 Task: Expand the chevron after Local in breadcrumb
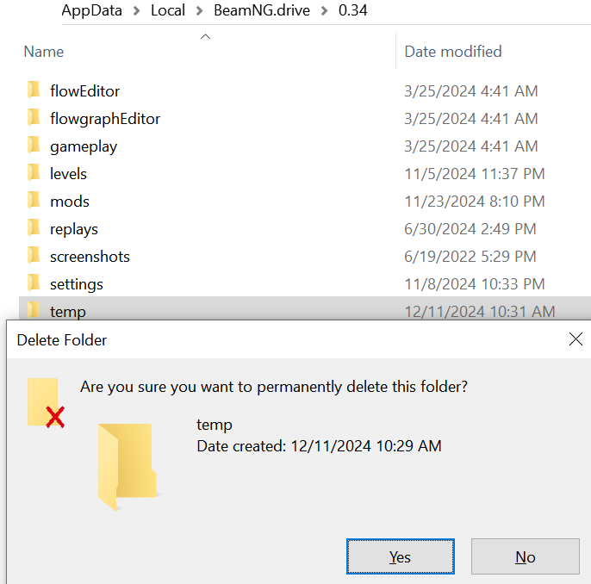click(x=199, y=11)
